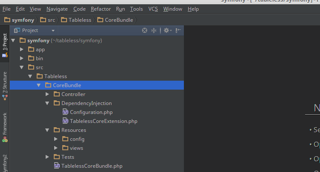The image size is (320, 172).
Task: Open the Project view type dropdown
Action: [53, 31]
